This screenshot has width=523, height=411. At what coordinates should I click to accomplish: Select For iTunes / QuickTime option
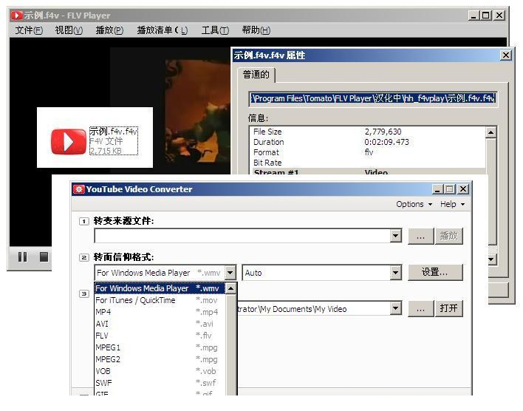click(160, 300)
